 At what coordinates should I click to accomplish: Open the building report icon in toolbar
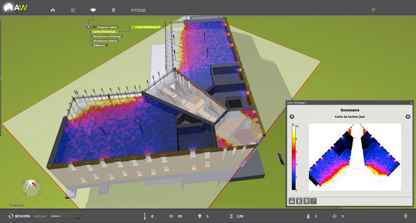tap(114, 10)
